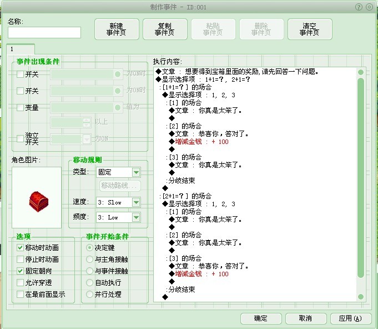Click the second 开关 selector field
This screenshot has height=329, width=378.
point(86,91)
